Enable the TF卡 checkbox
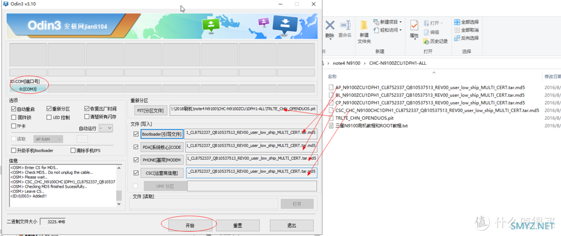Screen dimensions: 561x236 tap(14, 126)
